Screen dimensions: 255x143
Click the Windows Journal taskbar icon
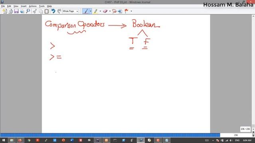141,140
